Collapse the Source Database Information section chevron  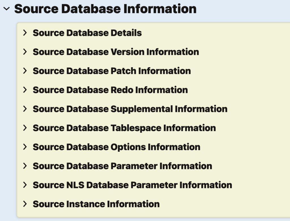(6, 9)
